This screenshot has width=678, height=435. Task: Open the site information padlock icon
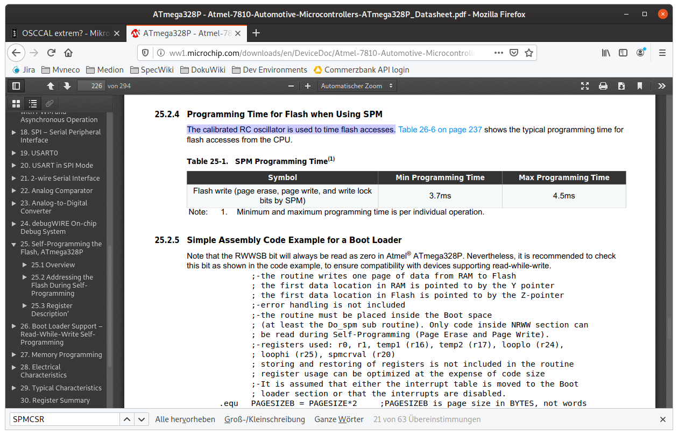[x=160, y=53]
